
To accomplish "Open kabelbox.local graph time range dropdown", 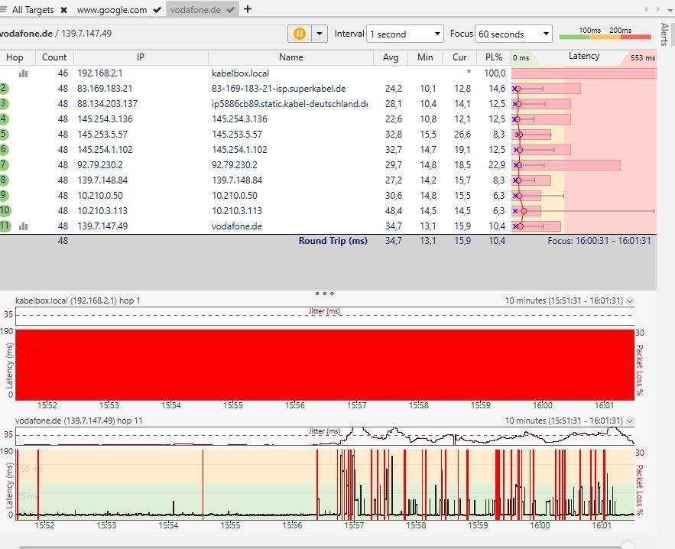I will [630, 301].
